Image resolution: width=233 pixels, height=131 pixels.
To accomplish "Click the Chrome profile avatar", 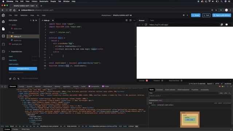I will coord(226,10).
